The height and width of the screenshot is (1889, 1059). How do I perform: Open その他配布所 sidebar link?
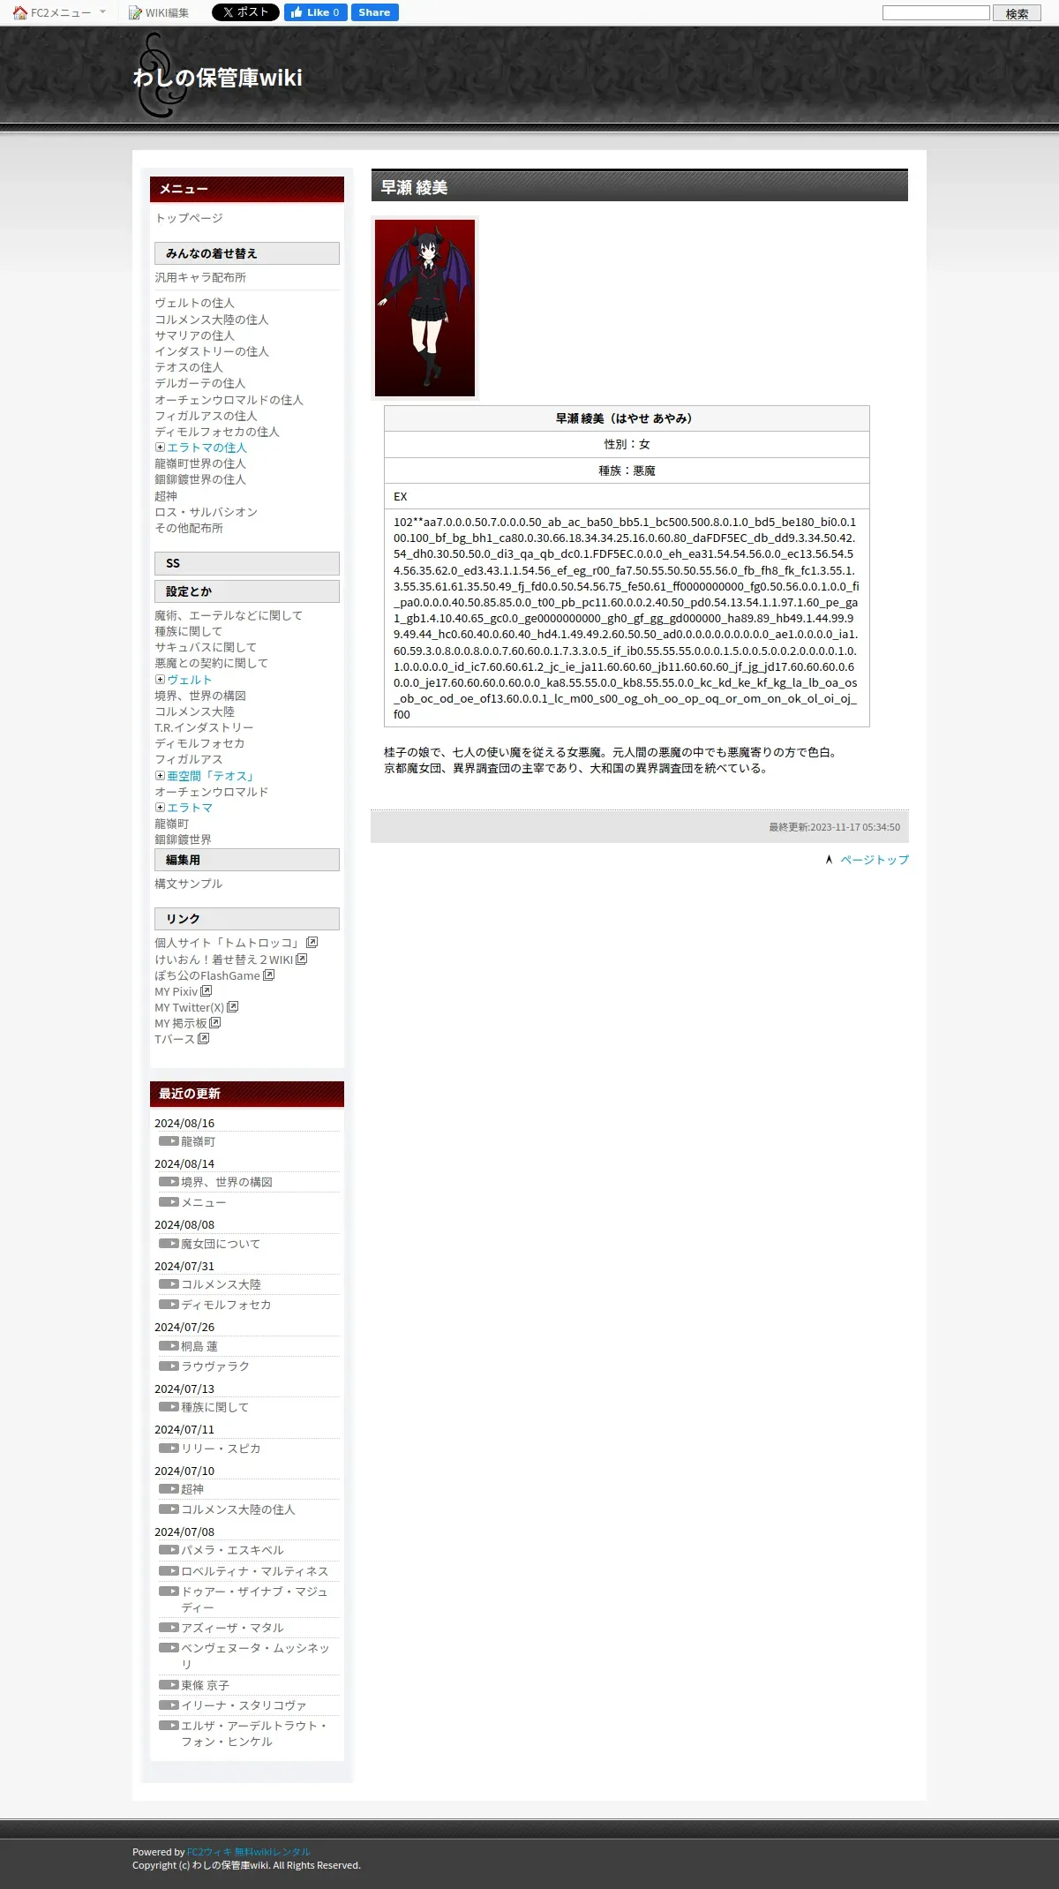pyautogui.click(x=189, y=528)
